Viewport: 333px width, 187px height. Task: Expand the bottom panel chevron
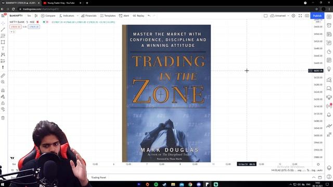point(314,178)
